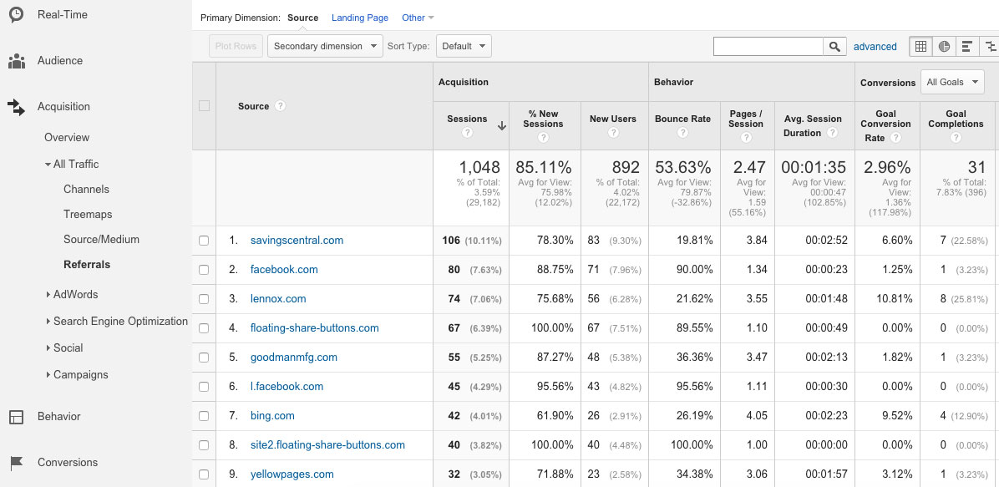Switch to the percentage pie view icon
Viewport: 999px width, 487px height.
[943, 46]
